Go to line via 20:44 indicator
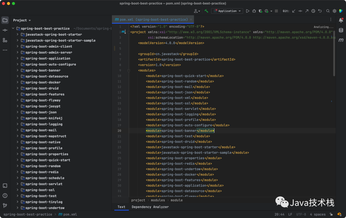Image resolution: width=346 pixels, height=218 pixels. point(279,214)
